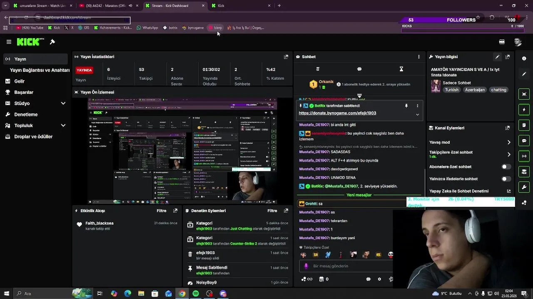This screenshot has height=299, width=533.
Task: Open Yavaş mod options arrow
Action: pos(509,142)
